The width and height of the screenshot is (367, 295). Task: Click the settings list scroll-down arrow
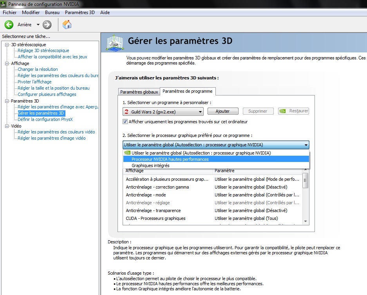(305, 221)
